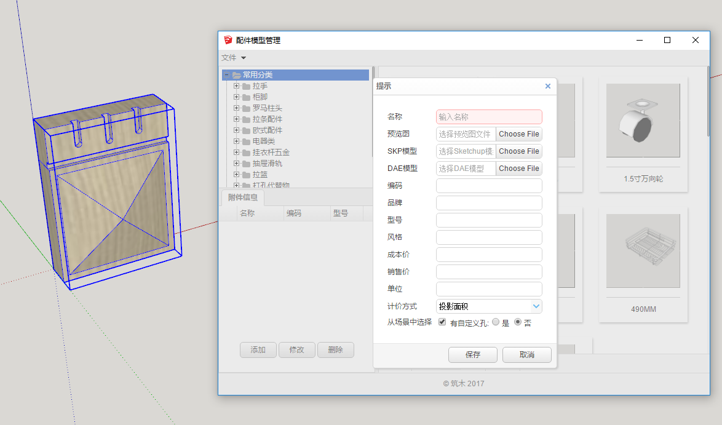
Task: Close the 提示 dialog with the X icon
Action: coord(548,86)
